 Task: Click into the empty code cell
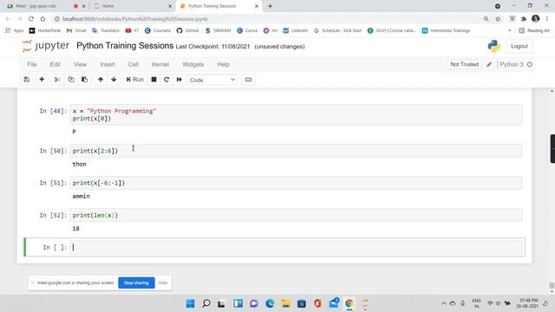pos(296,247)
